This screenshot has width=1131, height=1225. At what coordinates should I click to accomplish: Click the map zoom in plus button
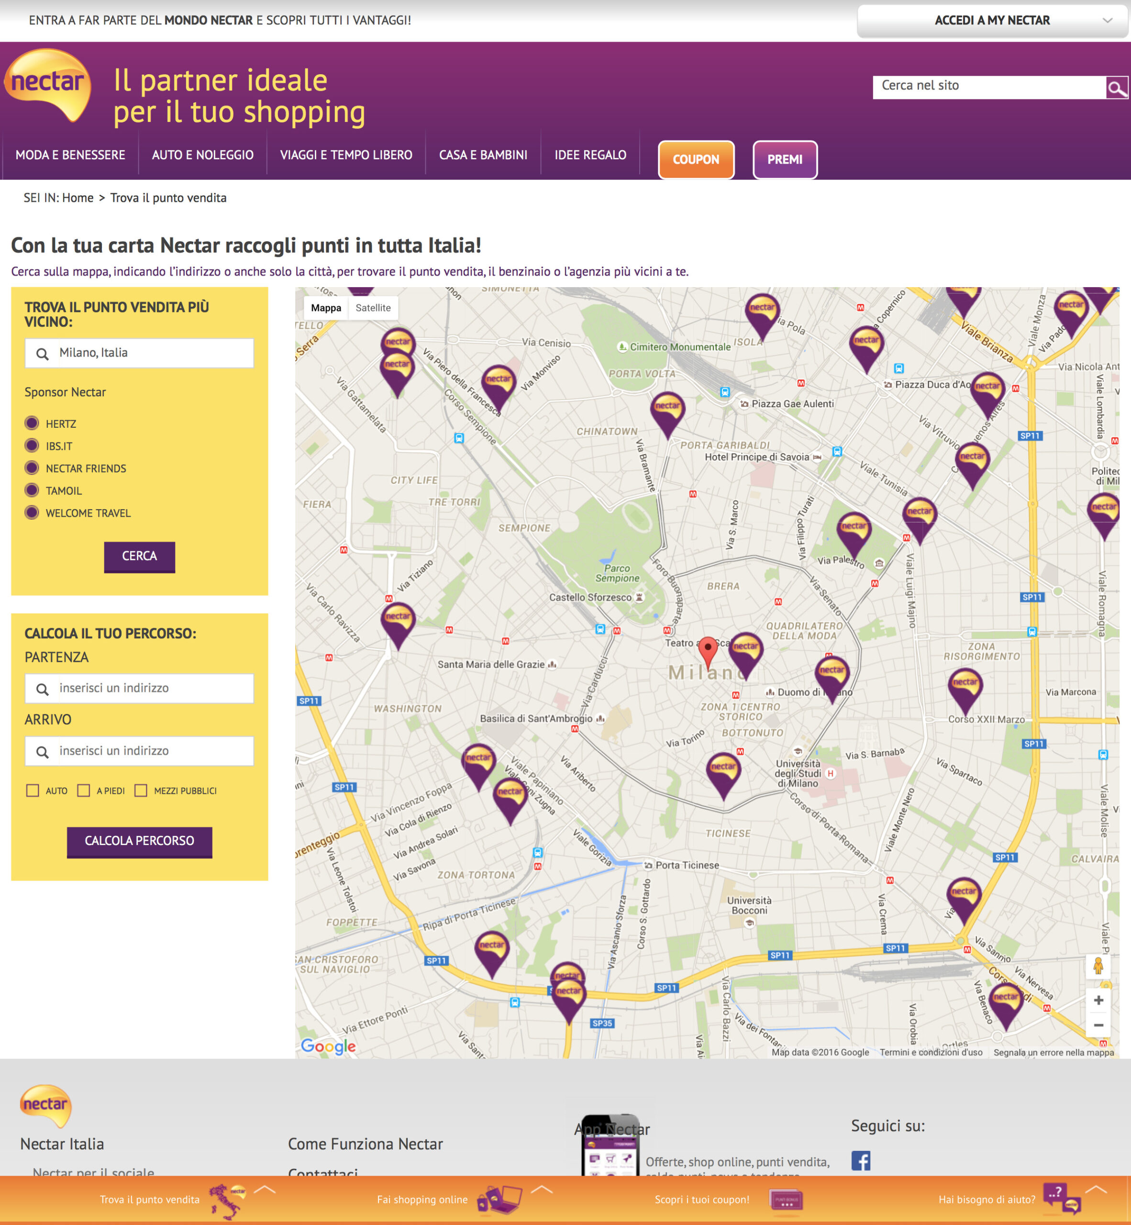point(1098,1000)
